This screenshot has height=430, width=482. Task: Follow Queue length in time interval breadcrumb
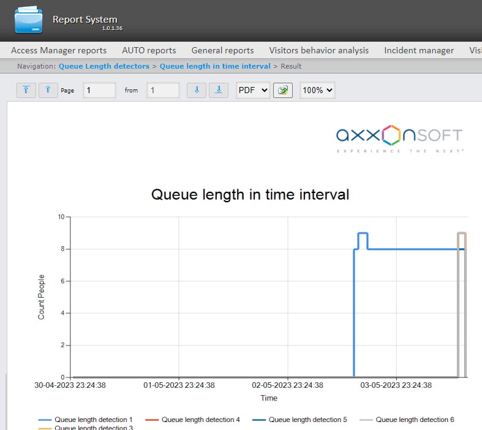coord(215,66)
